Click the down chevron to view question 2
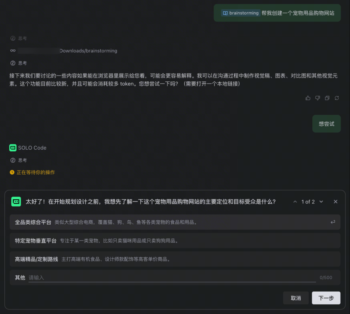This screenshot has height=314, width=350. pos(321,202)
